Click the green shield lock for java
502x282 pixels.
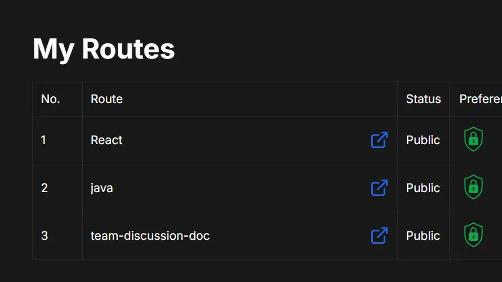click(473, 187)
